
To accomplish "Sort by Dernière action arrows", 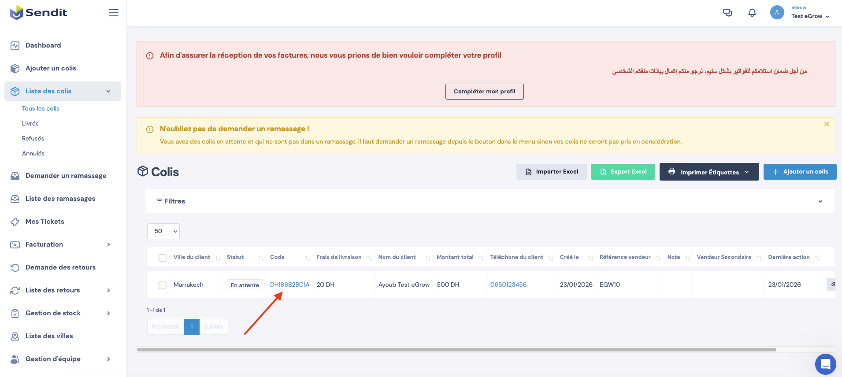I will (x=817, y=258).
